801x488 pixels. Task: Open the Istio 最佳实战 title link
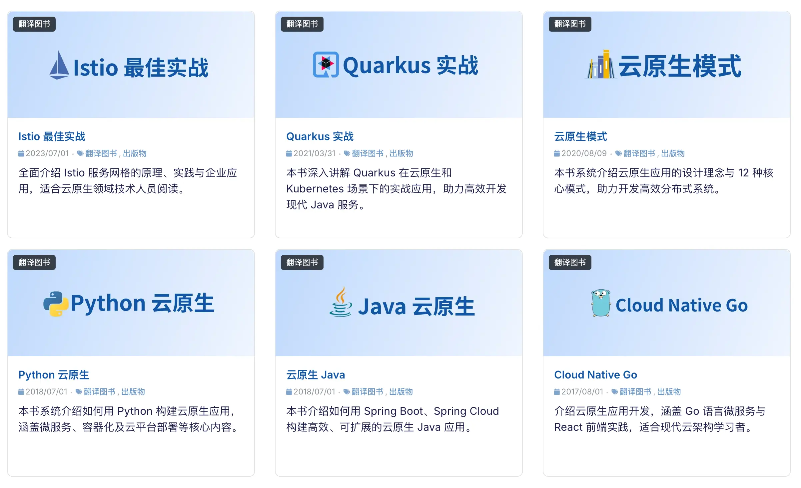point(52,136)
